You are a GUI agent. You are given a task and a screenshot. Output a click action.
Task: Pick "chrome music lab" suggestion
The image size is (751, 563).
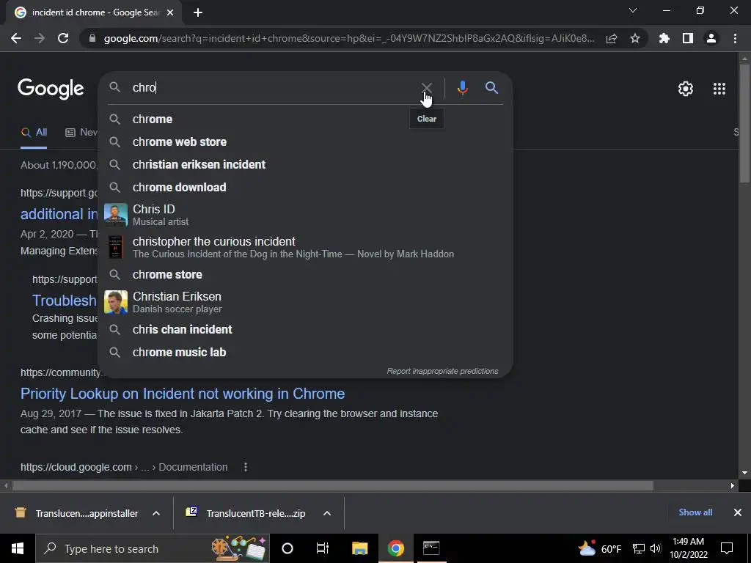point(306,353)
